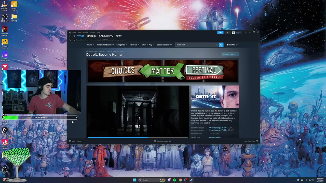Open Rockstar Games Launcher shortcut
The height and width of the screenshot is (183, 326).
(x=5, y=44)
